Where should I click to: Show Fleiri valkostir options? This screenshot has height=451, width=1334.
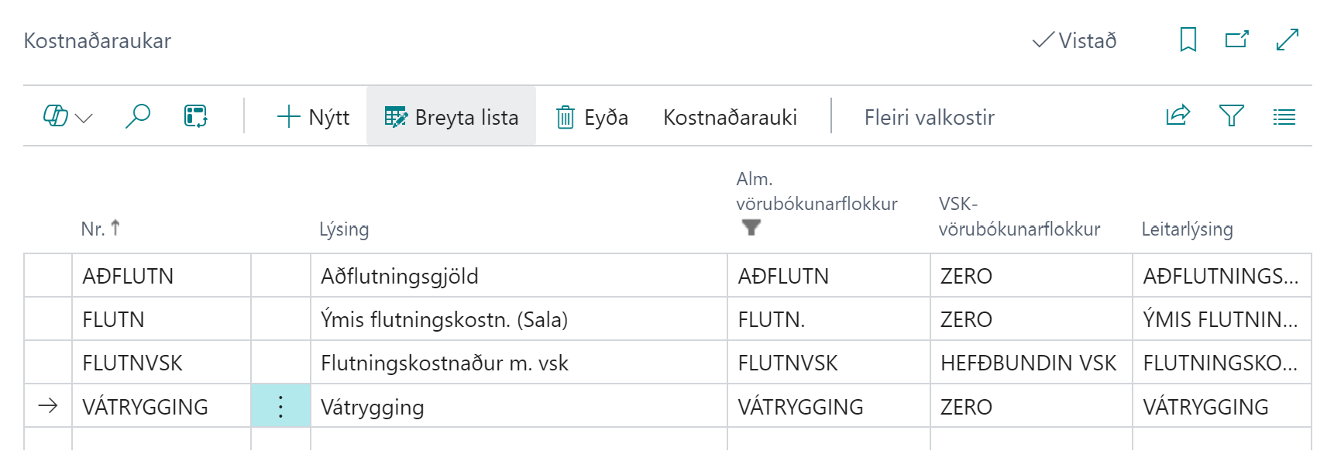(929, 117)
